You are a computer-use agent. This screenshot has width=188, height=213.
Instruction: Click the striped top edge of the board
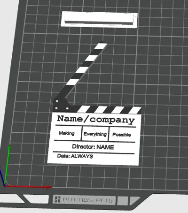coord(109,110)
